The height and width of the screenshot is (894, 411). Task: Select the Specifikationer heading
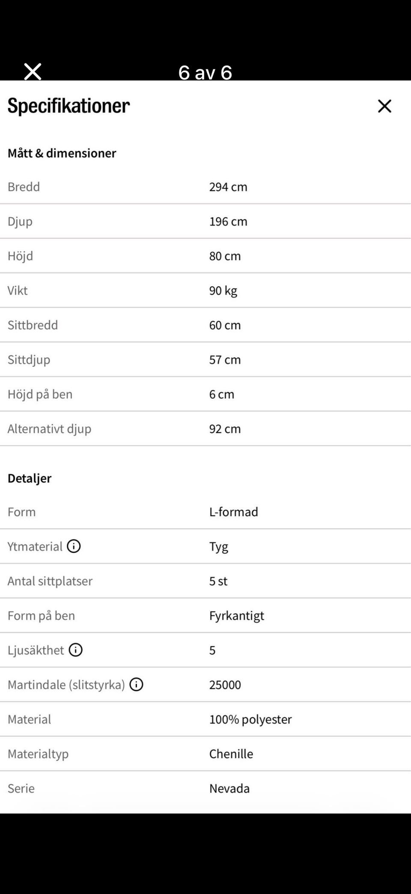click(68, 106)
